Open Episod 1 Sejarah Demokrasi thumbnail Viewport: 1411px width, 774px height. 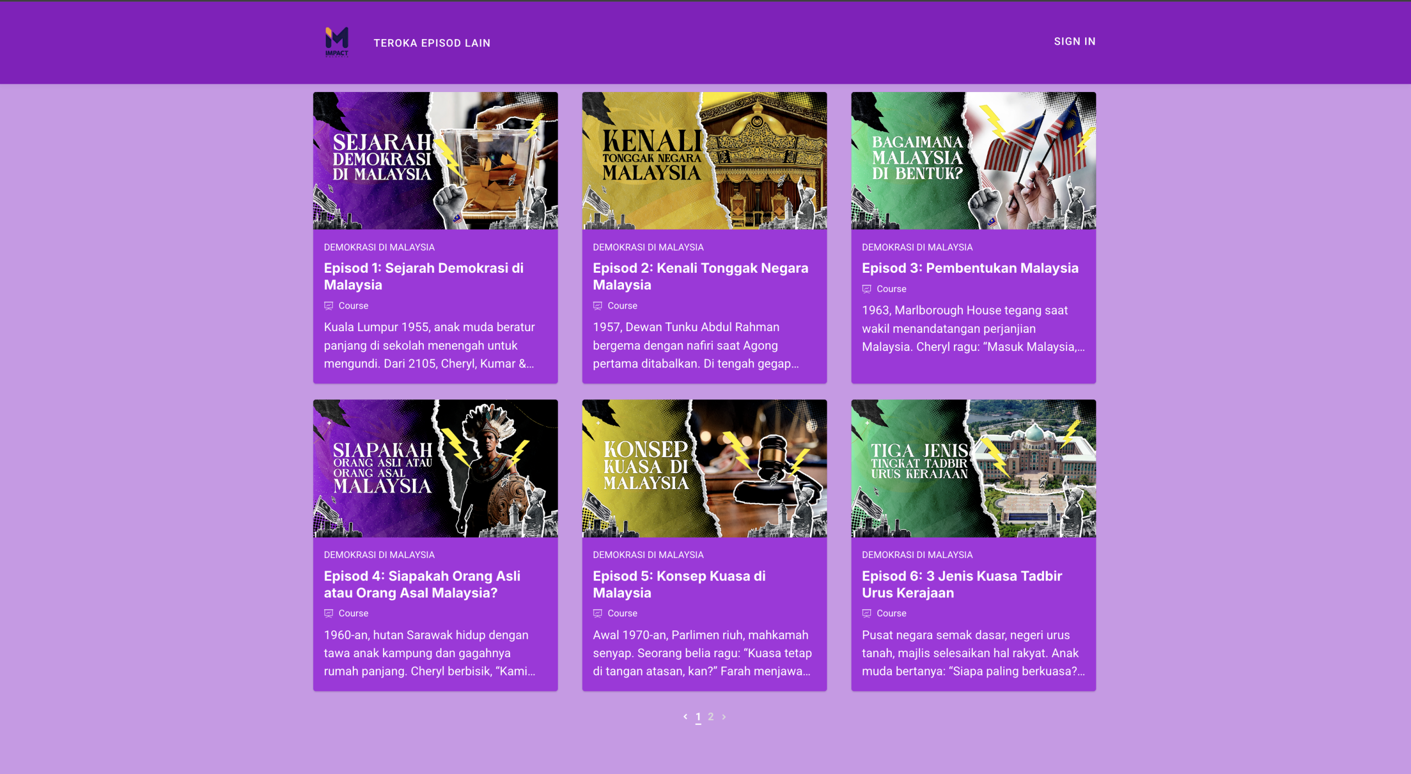(x=435, y=160)
